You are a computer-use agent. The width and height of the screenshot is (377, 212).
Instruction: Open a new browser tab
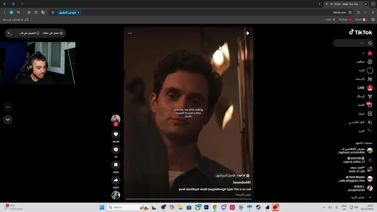pos(320,4)
